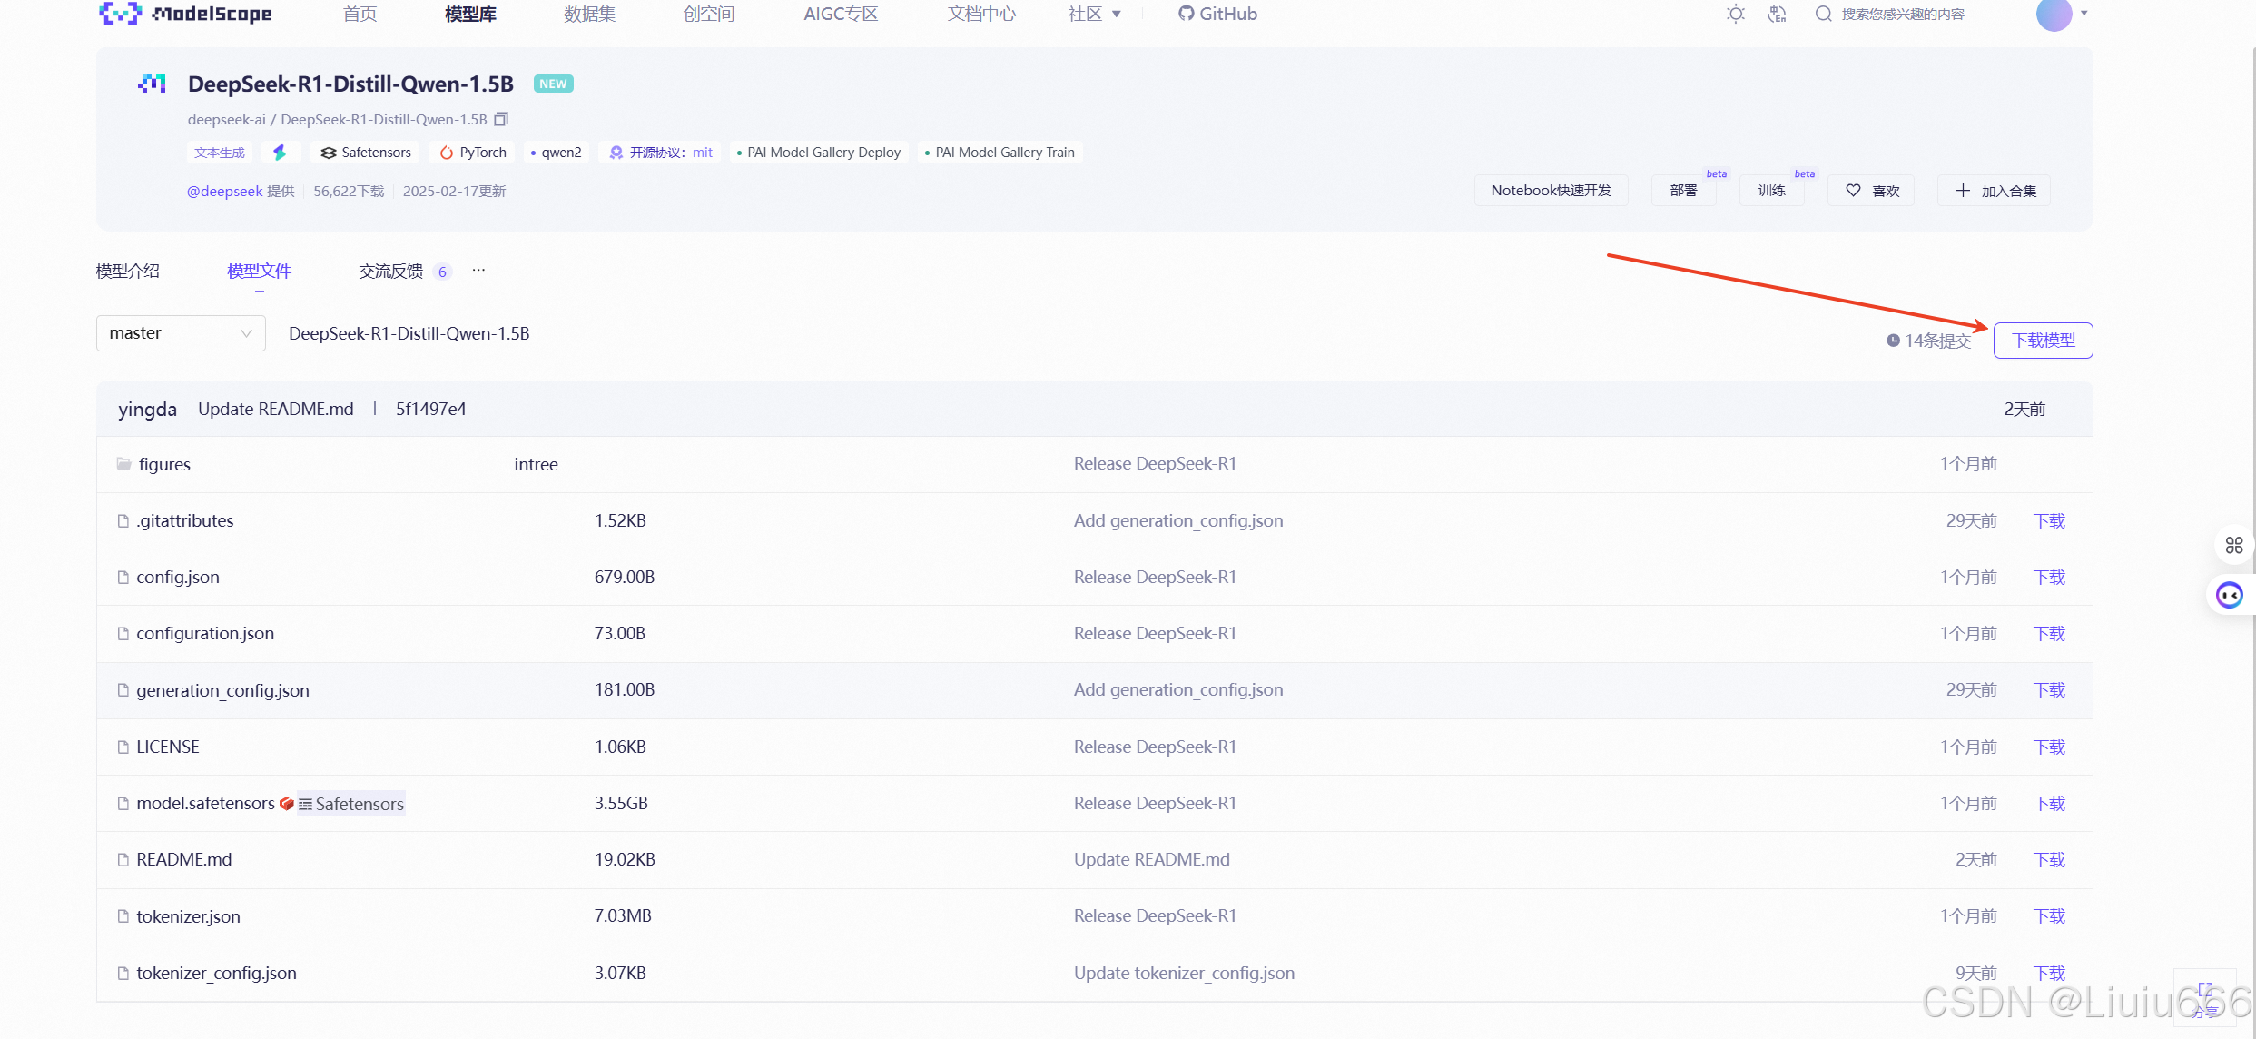Viewport: 2256px width, 1039px height.
Task: Open the master branch dropdown
Action: (x=181, y=333)
